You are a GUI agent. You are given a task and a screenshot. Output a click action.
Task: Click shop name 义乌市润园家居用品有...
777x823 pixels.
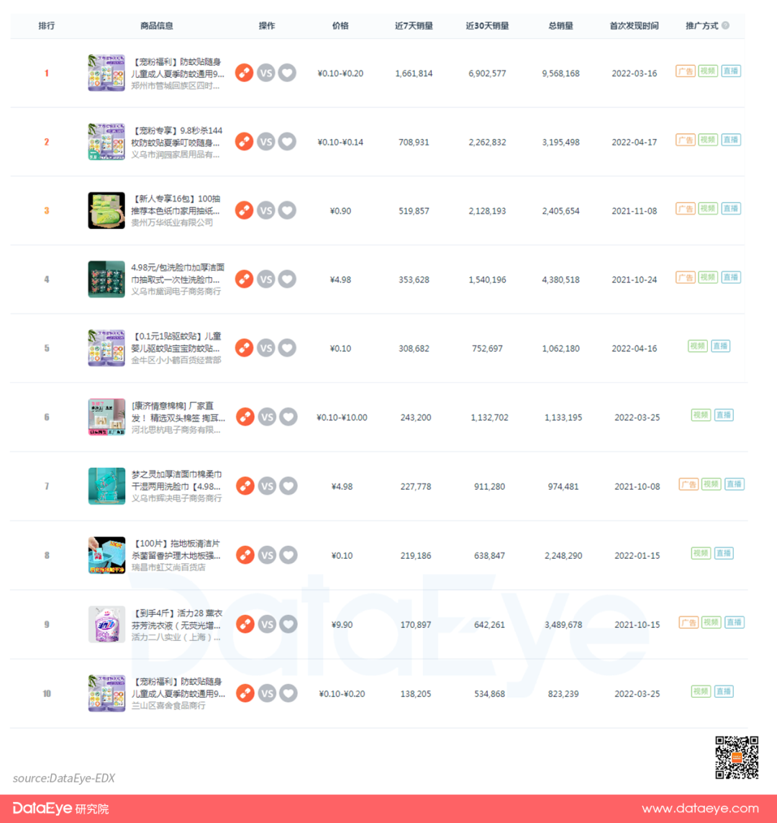[x=175, y=155]
